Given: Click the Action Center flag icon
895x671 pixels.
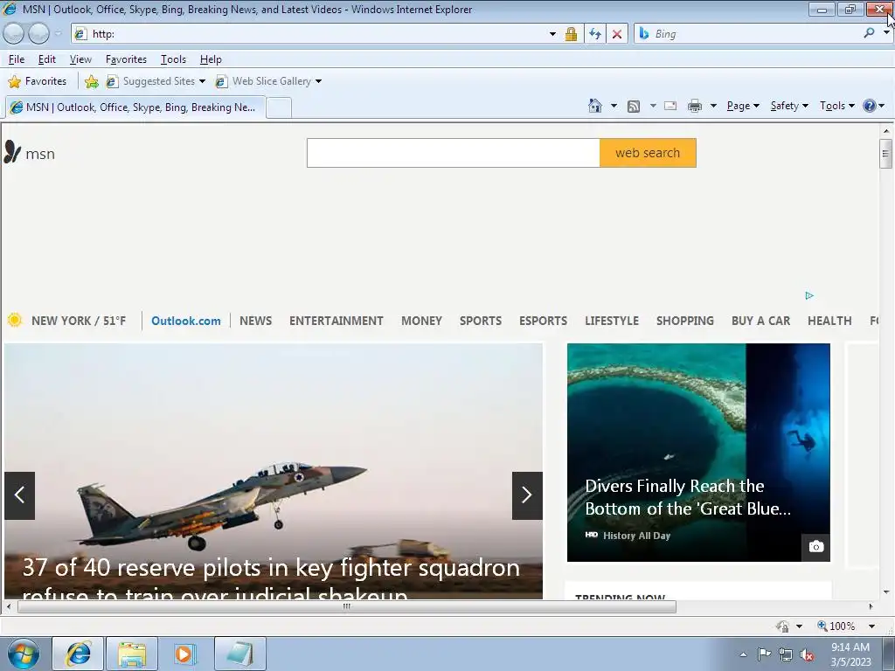Looking at the screenshot, I should pos(764,654).
